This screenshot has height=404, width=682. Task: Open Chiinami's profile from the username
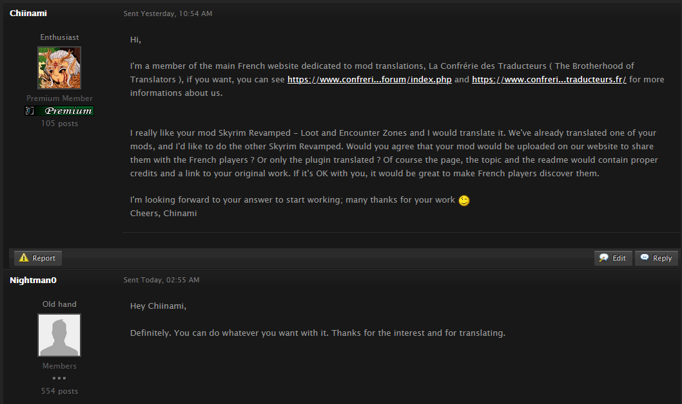(28, 14)
